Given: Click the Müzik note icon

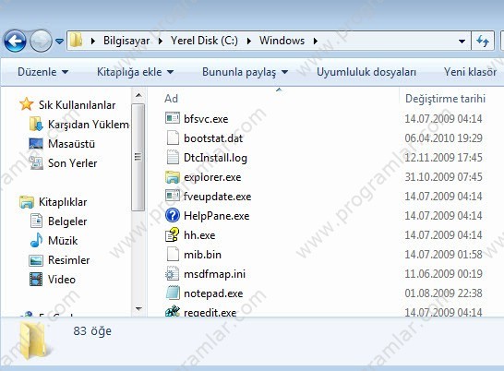Looking at the screenshot, I should 36,240.
